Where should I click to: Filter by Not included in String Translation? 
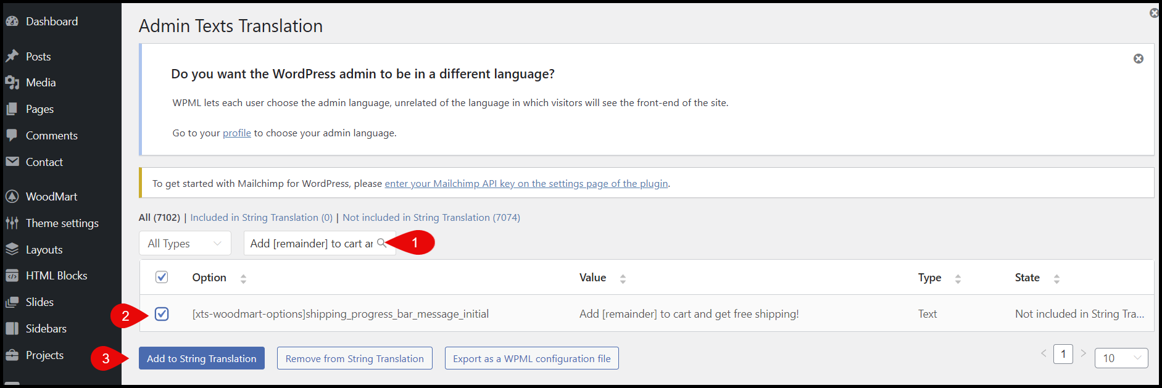point(431,218)
